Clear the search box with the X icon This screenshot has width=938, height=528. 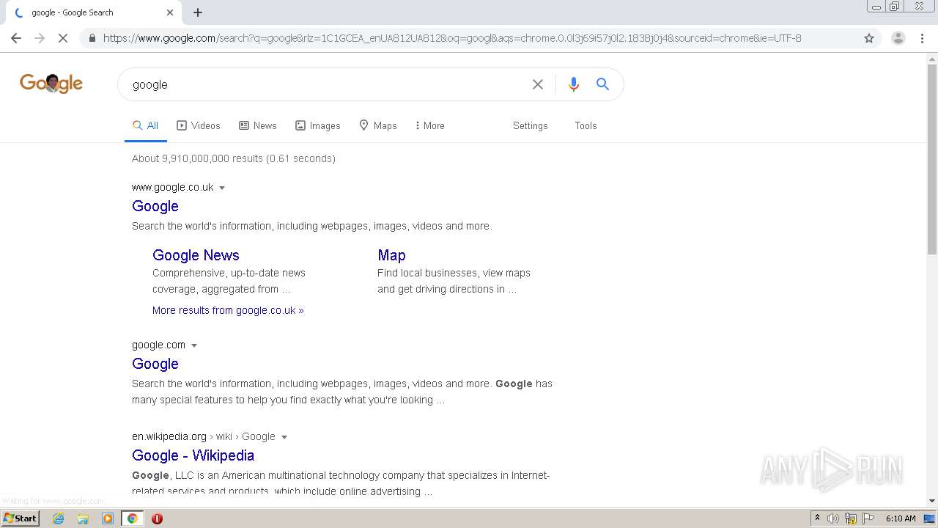coord(538,84)
